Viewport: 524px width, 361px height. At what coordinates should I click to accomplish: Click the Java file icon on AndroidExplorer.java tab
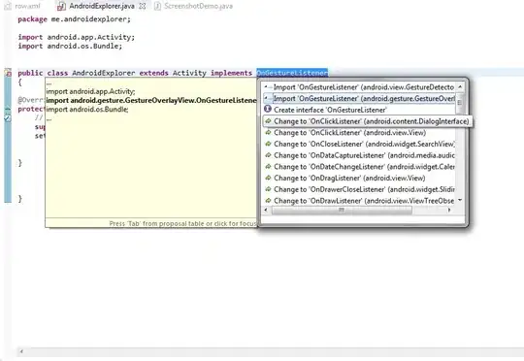(x=61, y=6)
